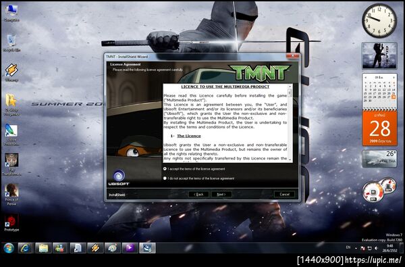The height and width of the screenshot is (267, 405).
Task: Click the slideshow picture gadget
Action: click(x=379, y=55)
